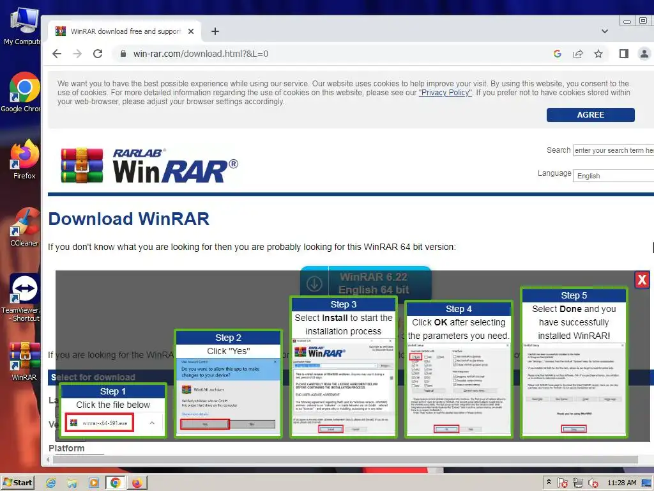Go back to the previous page
This screenshot has width=654, height=491.
click(x=57, y=54)
